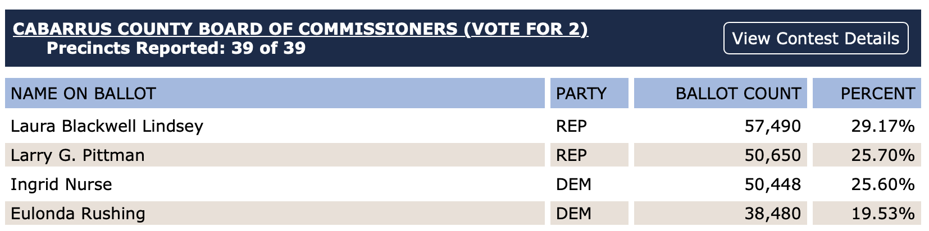Click the Cabarrus County Board of Commissioners title link
The height and width of the screenshot is (231, 929).
click(300, 29)
